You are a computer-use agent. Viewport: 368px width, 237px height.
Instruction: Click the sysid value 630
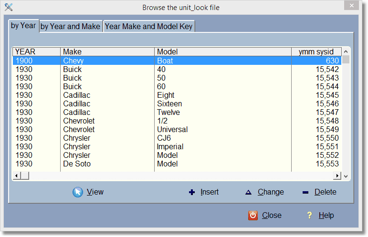(332, 61)
